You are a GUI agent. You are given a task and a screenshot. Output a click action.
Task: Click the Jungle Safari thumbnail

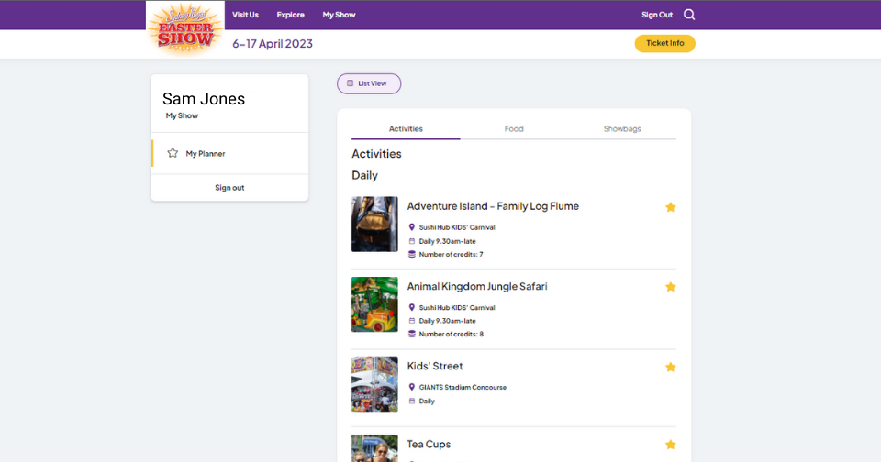point(374,304)
